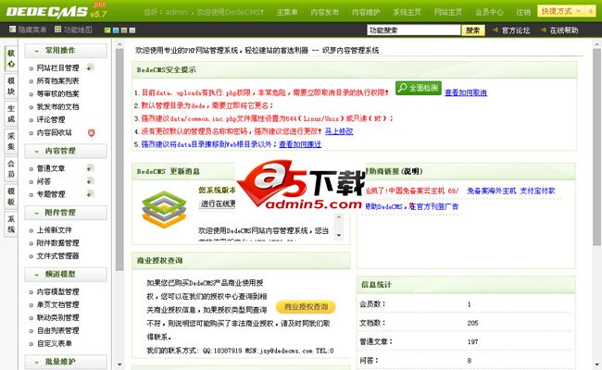Open 内容维护 in the top navigation
The image size is (602, 370).
[366, 12]
